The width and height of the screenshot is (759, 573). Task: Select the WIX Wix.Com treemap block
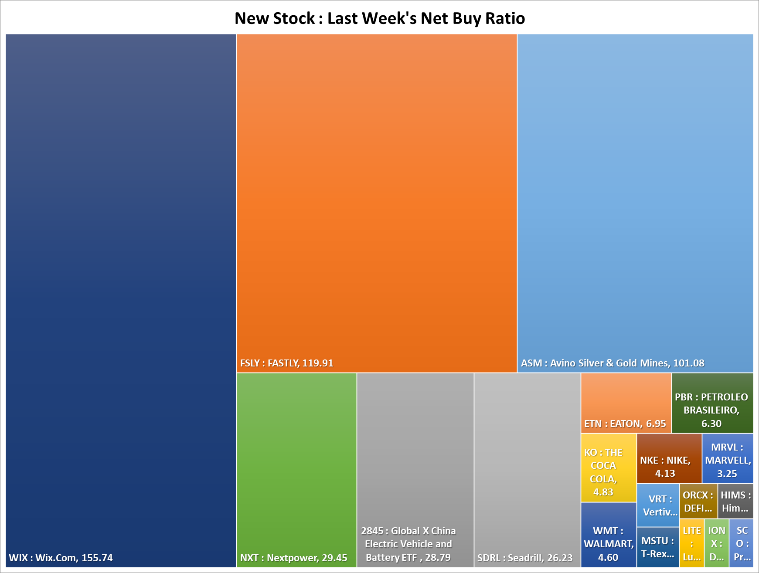tap(121, 301)
